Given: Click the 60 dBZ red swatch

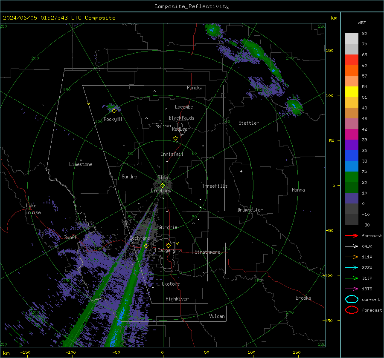Looking at the screenshot, I should coord(352,60).
